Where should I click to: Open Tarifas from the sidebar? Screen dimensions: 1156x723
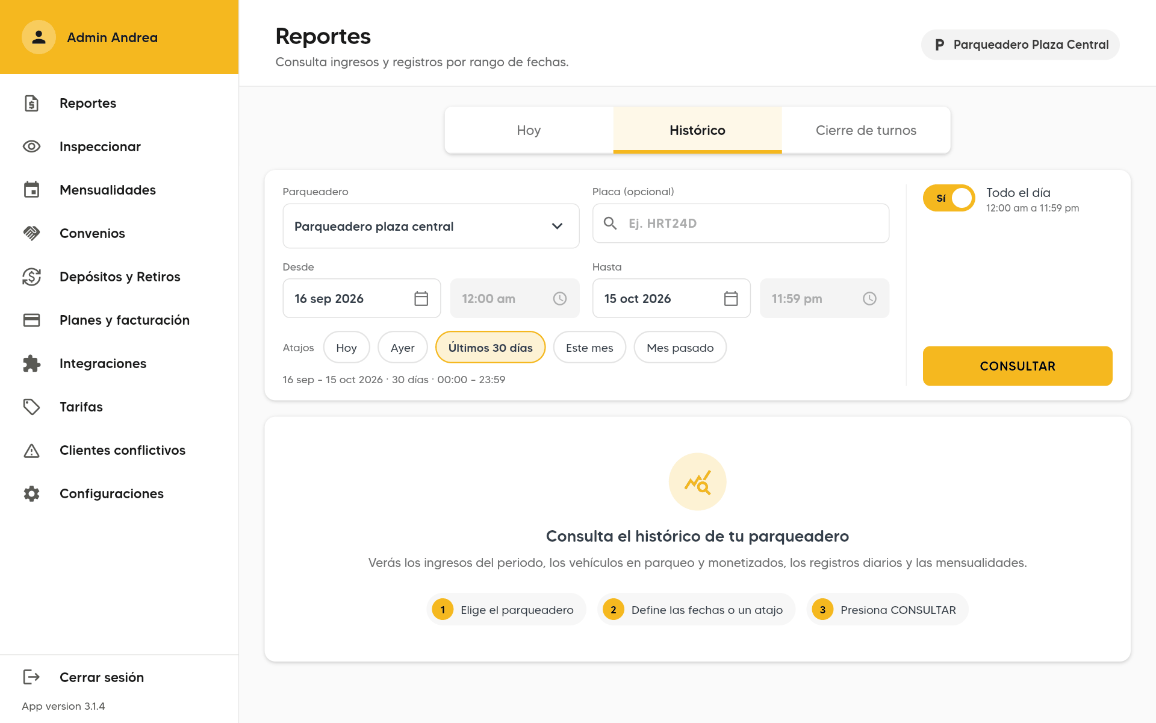(x=119, y=407)
